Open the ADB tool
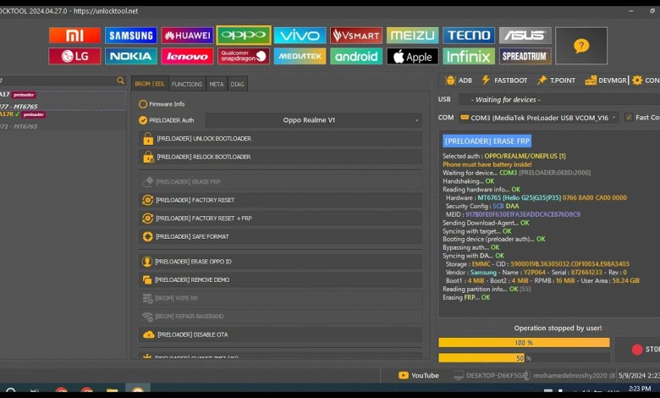The width and height of the screenshot is (660, 398). coord(459,80)
